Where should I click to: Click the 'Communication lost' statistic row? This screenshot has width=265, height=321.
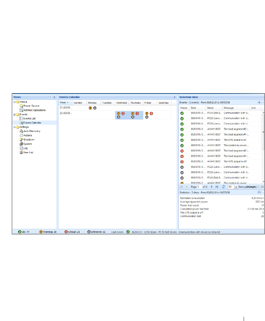[222, 216]
